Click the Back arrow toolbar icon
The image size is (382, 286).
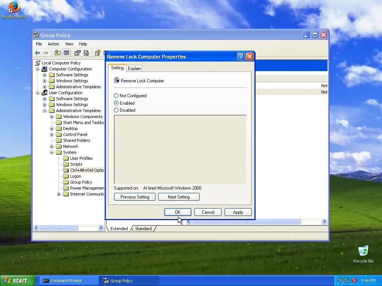click(x=37, y=53)
